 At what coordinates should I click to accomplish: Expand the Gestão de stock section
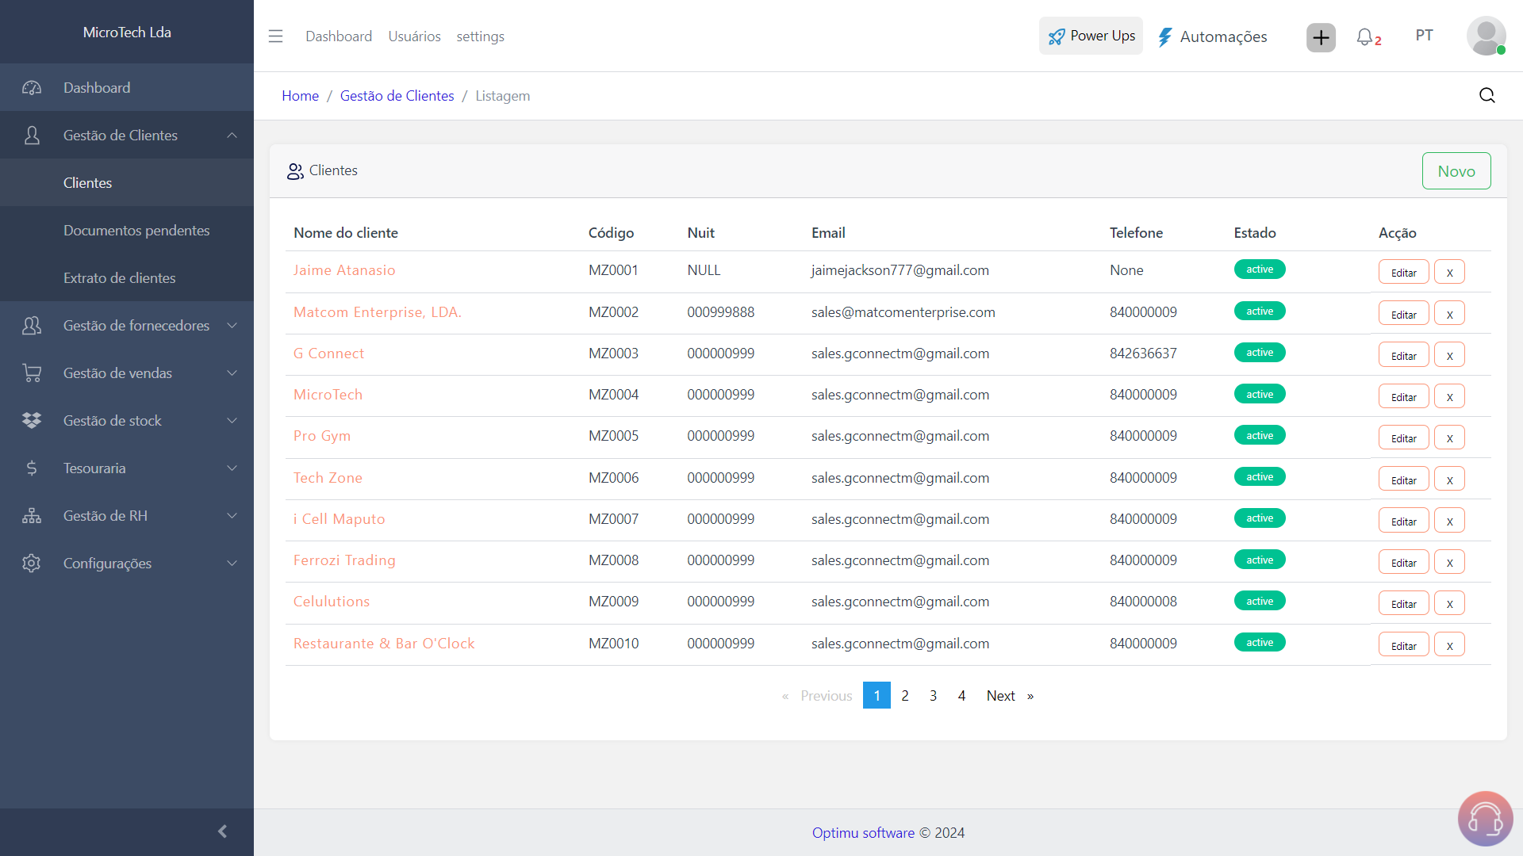click(x=231, y=420)
